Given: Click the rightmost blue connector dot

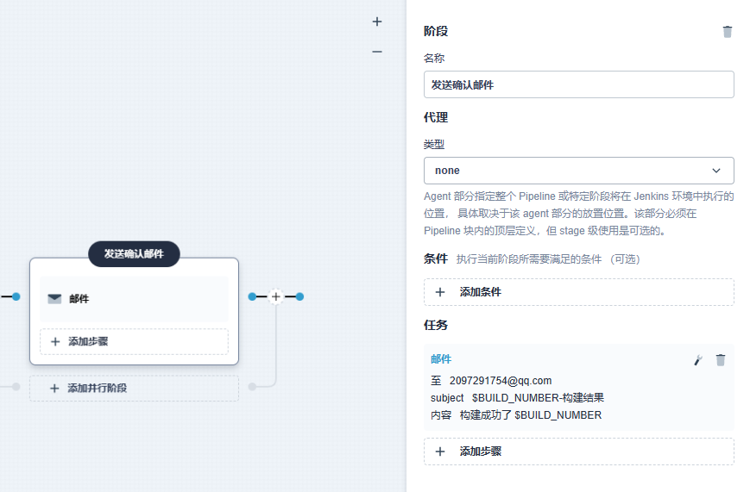Looking at the screenshot, I should click(x=299, y=296).
